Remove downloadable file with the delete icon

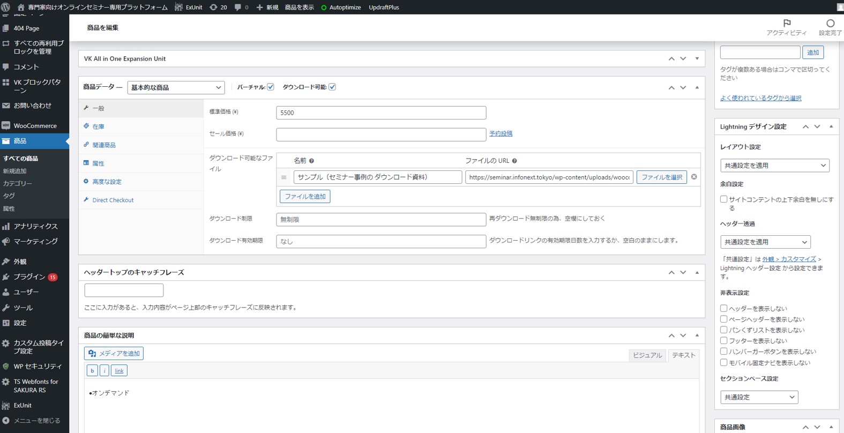[694, 177]
